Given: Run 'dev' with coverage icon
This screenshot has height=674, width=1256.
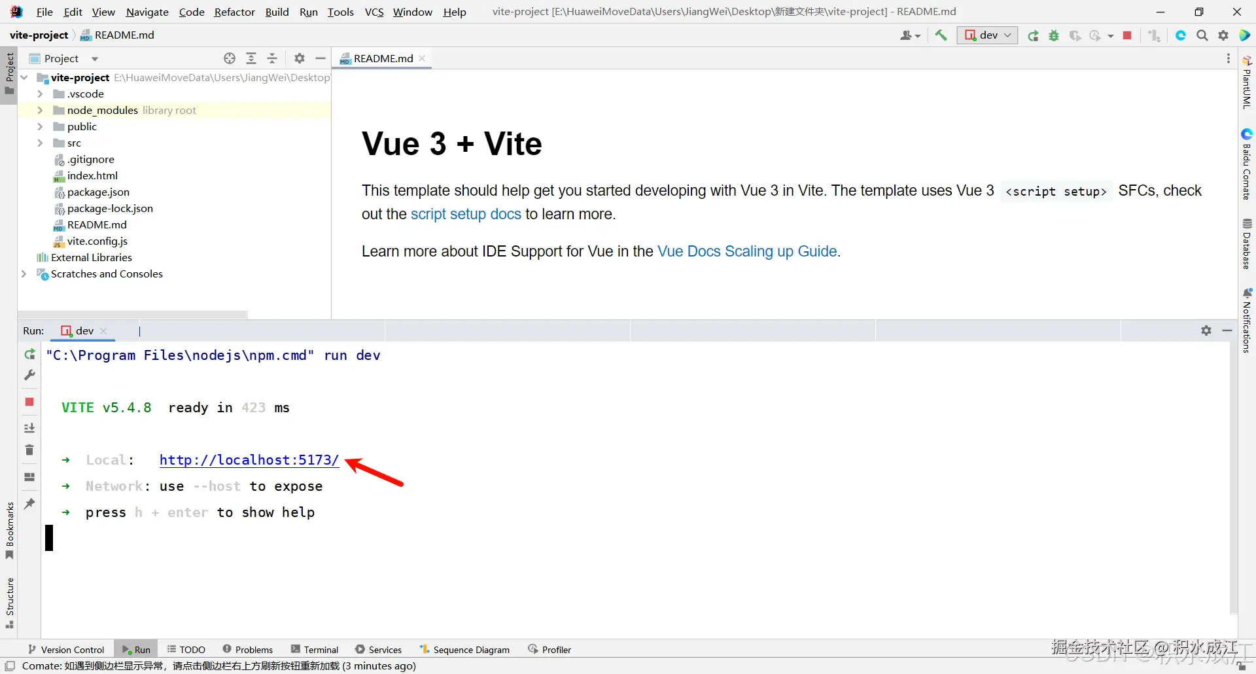Looking at the screenshot, I should click(1075, 35).
